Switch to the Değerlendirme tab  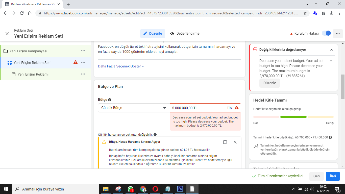click(x=185, y=33)
